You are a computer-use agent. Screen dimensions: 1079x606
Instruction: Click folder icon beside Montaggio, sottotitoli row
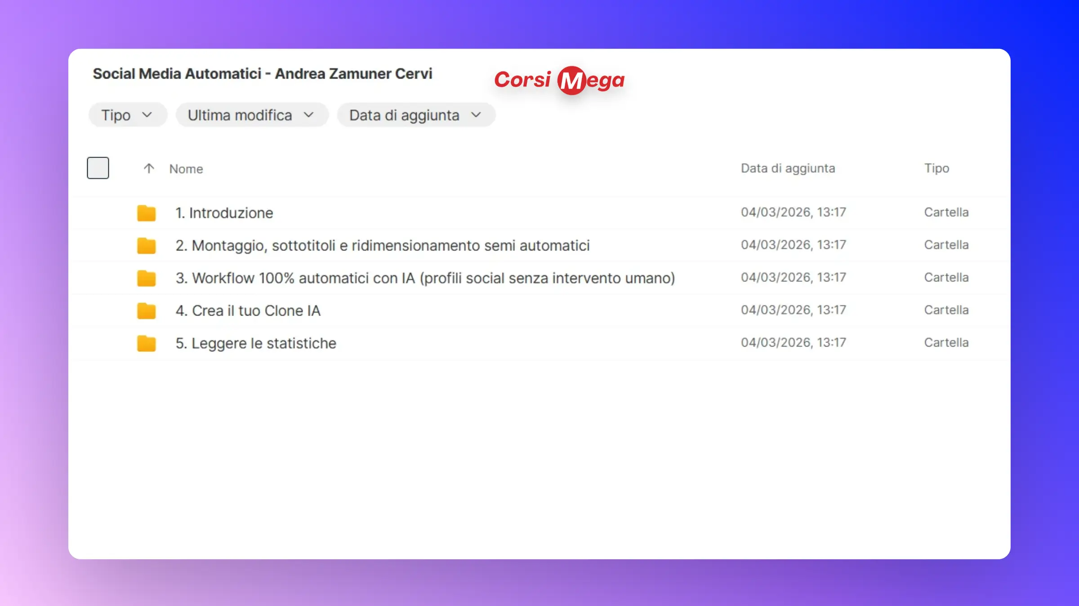coord(146,246)
